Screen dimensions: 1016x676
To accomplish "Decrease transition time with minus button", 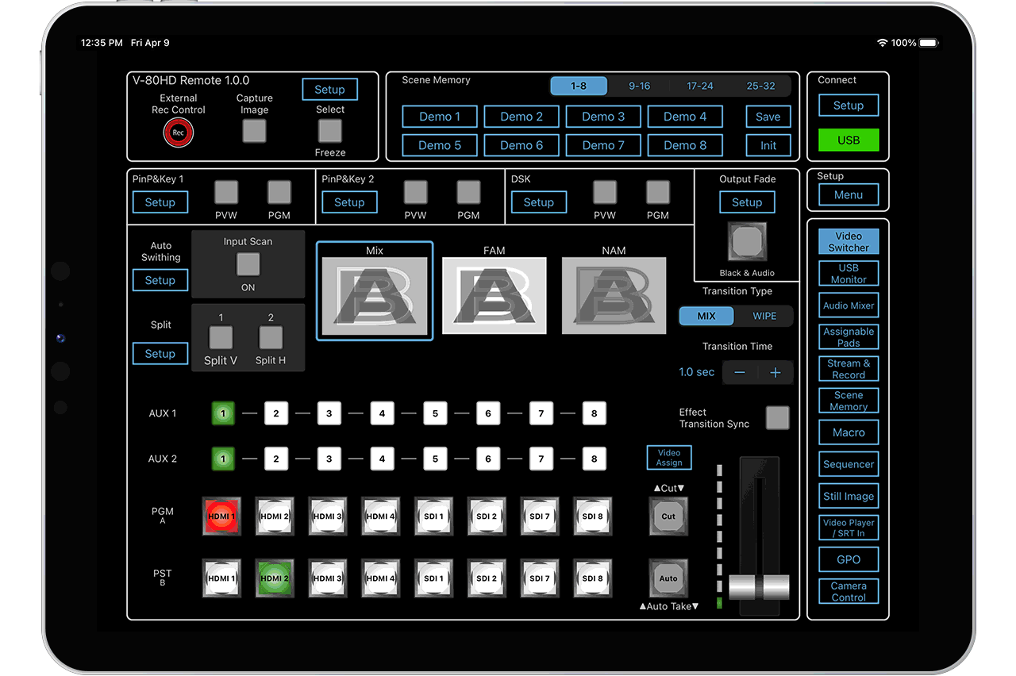I will coord(740,373).
